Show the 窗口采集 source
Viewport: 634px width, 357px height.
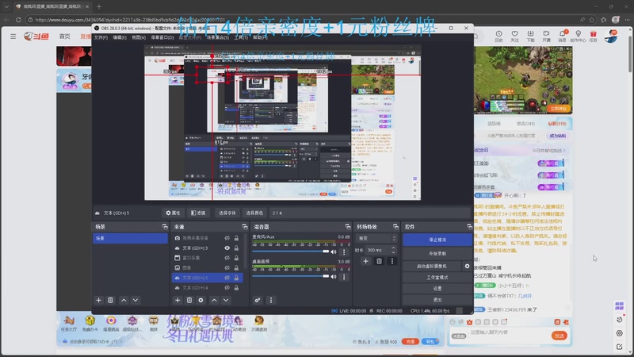(x=227, y=258)
